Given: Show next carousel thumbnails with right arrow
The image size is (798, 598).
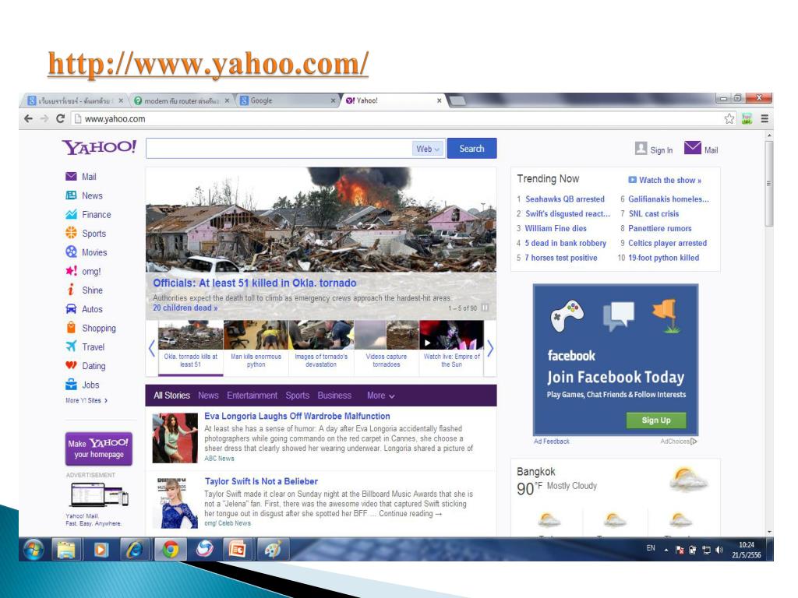Looking at the screenshot, I should pos(489,348).
